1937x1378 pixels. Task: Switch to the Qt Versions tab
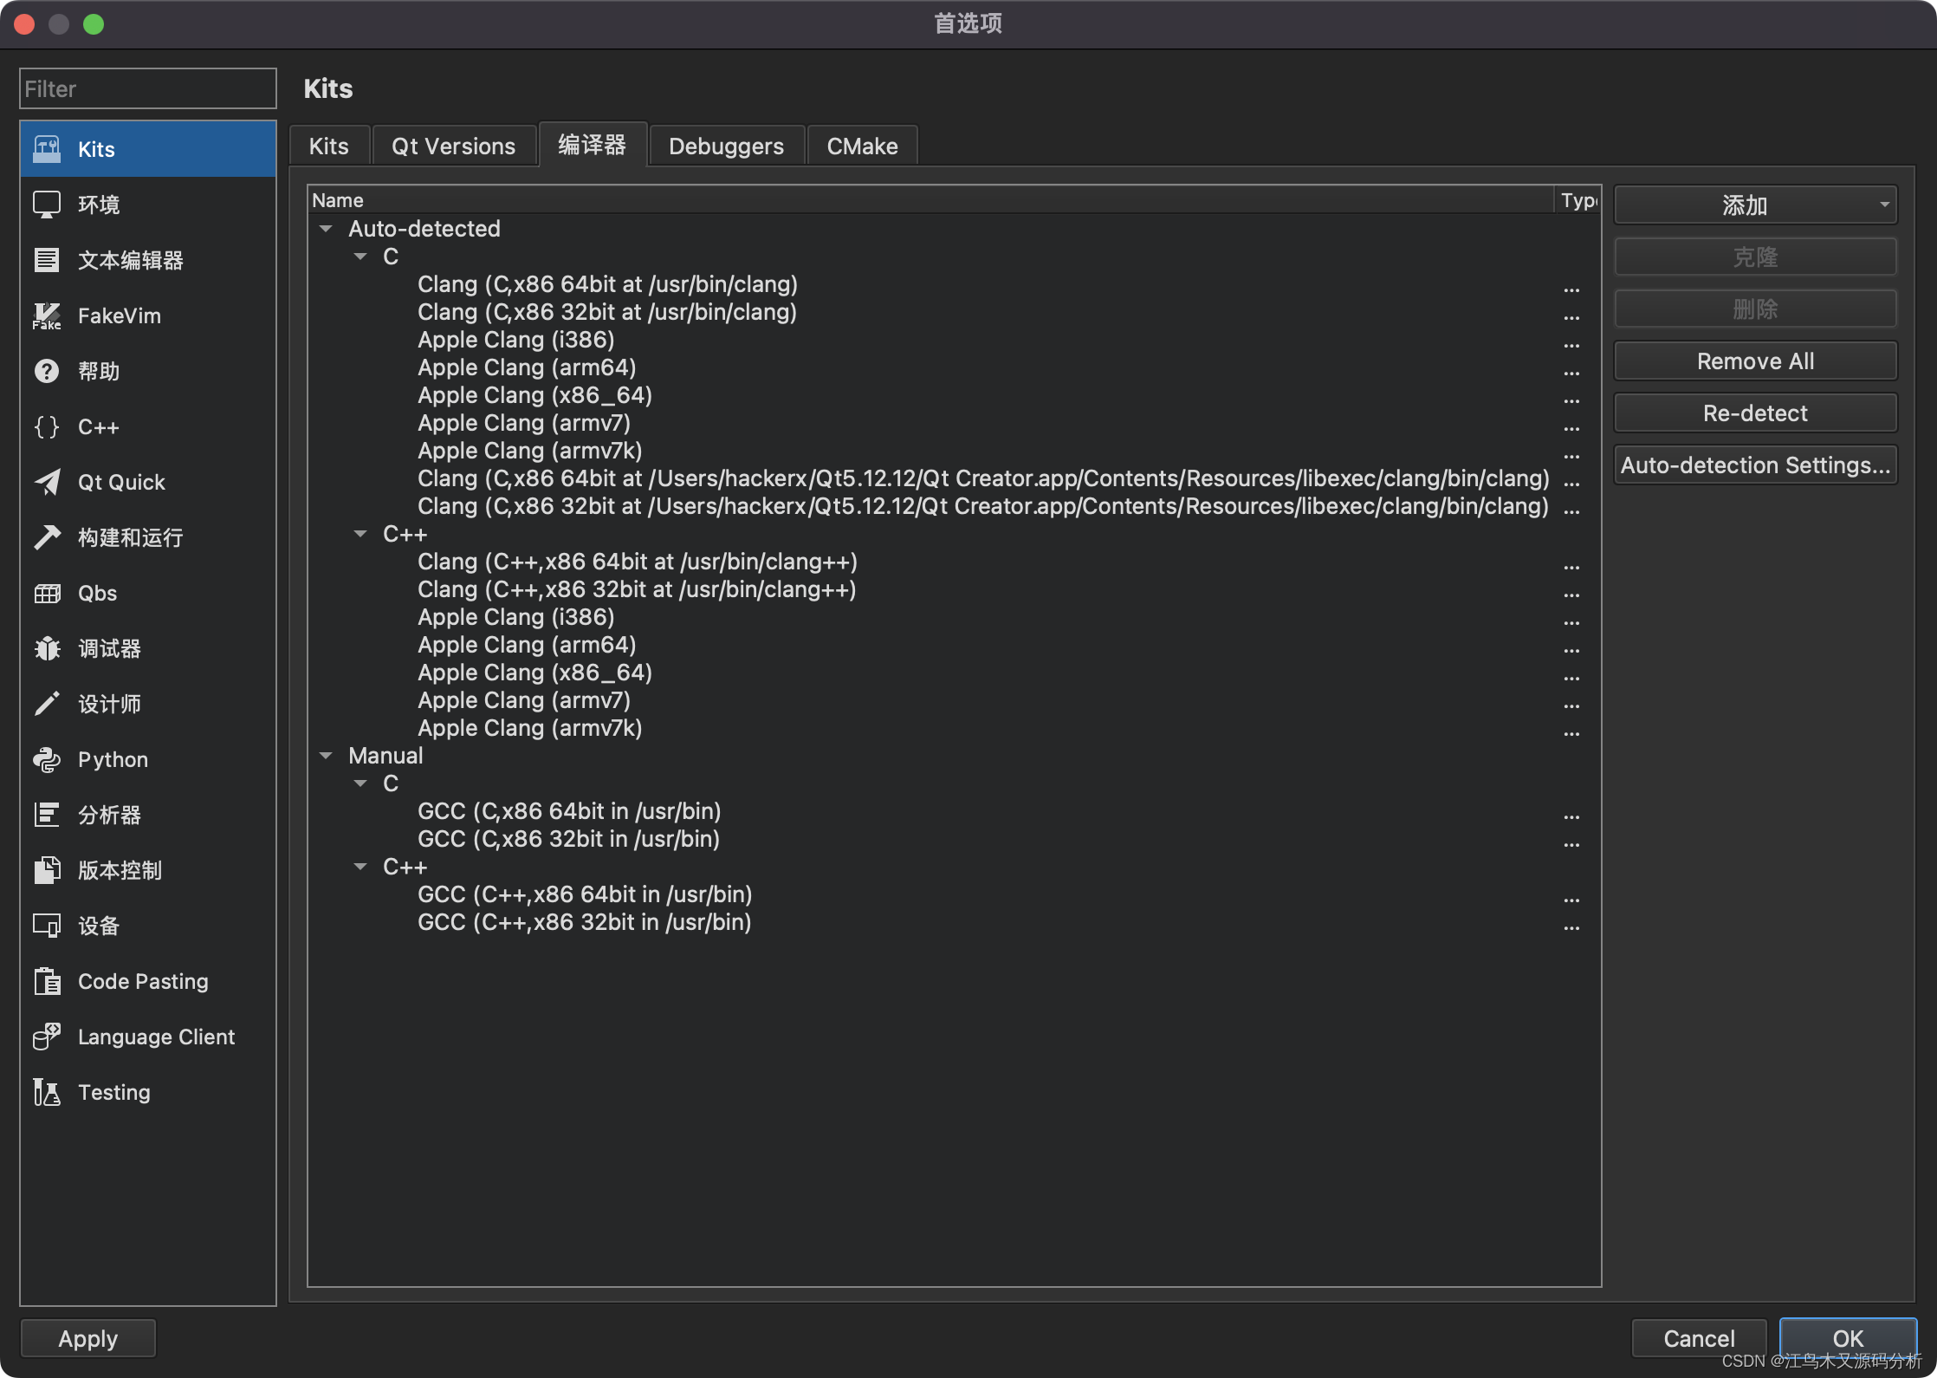(453, 146)
